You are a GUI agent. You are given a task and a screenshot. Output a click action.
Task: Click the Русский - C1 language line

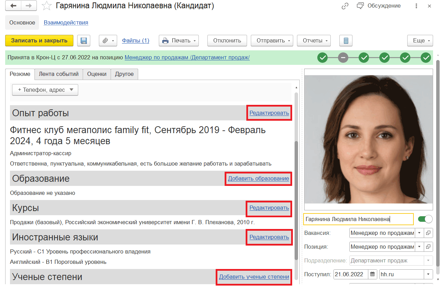click(x=80, y=251)
